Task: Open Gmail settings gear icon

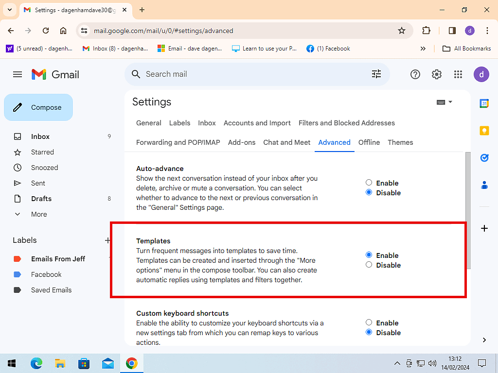Action: coord(437,74)
